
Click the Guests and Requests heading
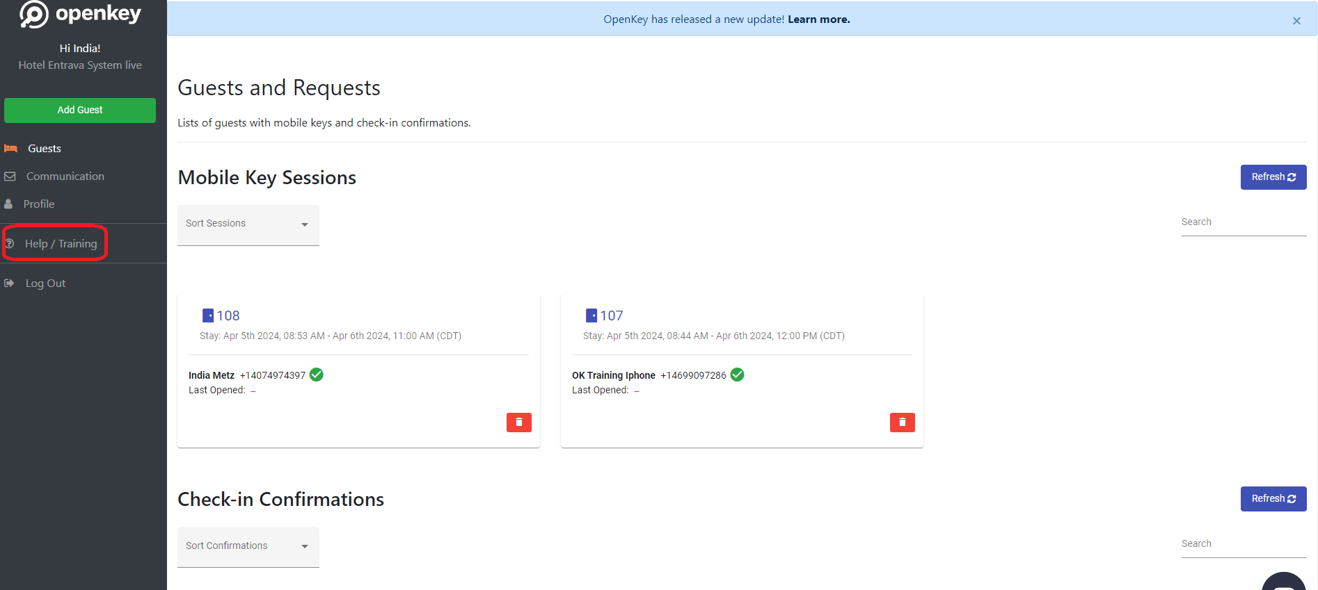coord(279,88)
